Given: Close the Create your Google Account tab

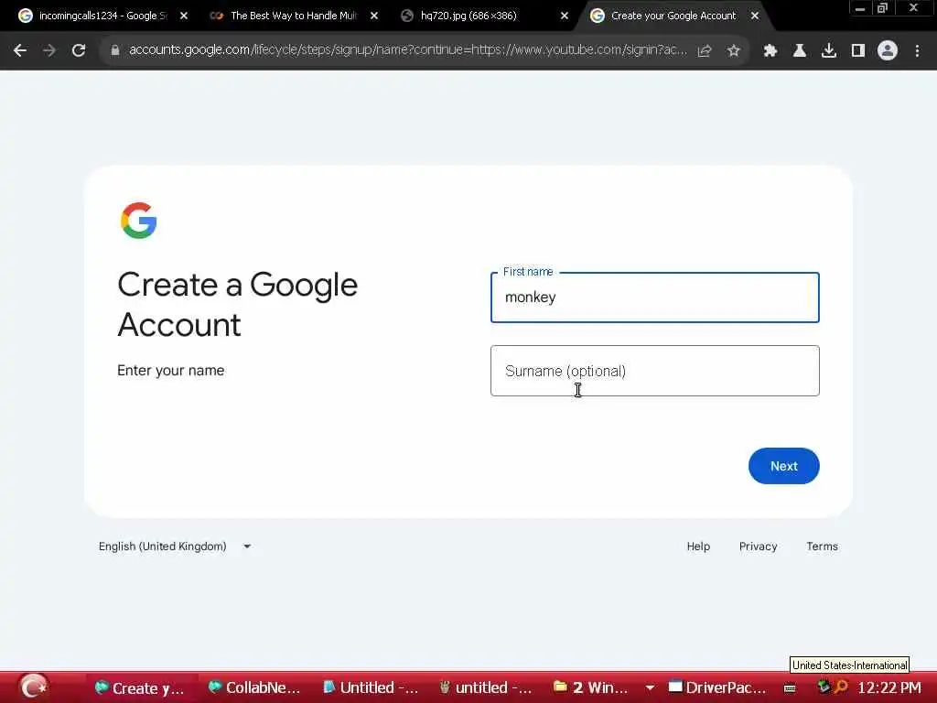Looking at the screenshot, I should [755, 16].
